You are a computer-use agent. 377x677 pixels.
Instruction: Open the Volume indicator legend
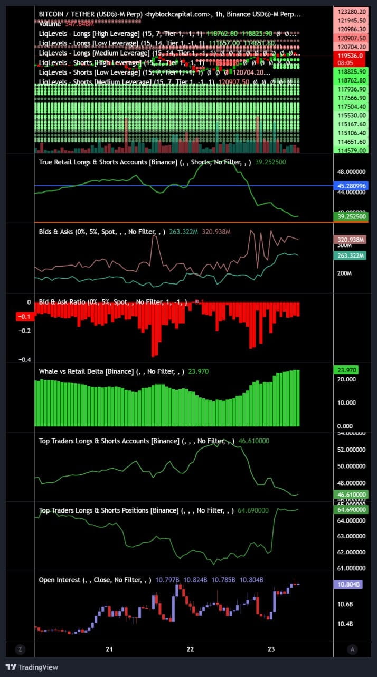click(x=50, y=24)
